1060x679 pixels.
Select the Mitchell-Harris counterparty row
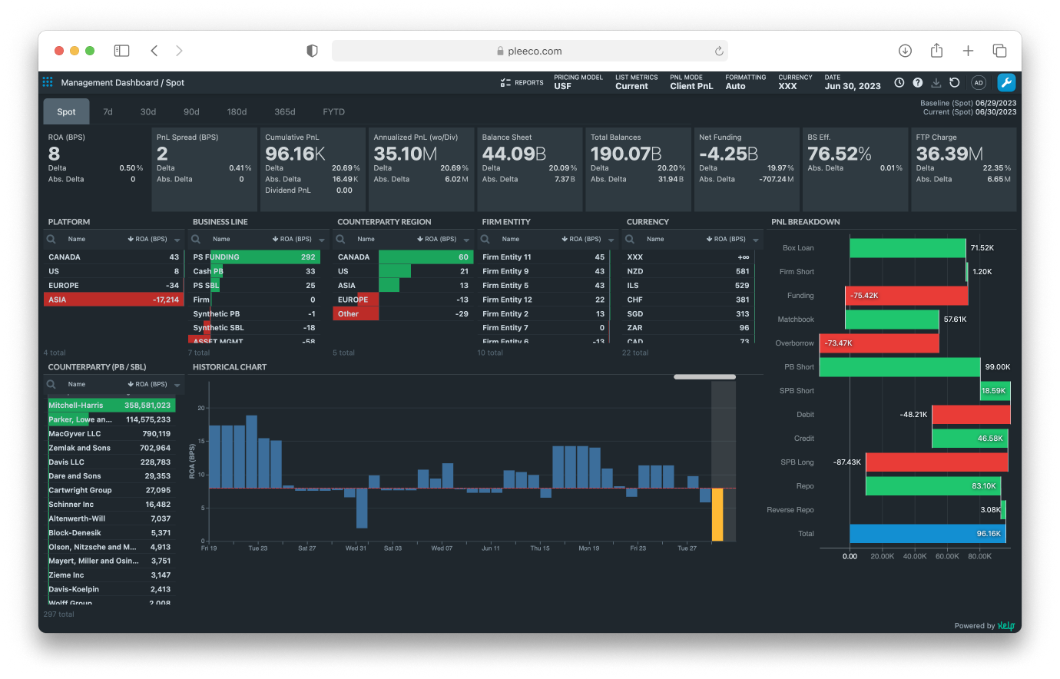point(109,405)
